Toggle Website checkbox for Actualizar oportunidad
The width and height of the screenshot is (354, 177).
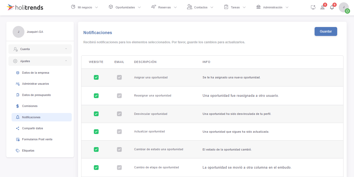[96, 132]
